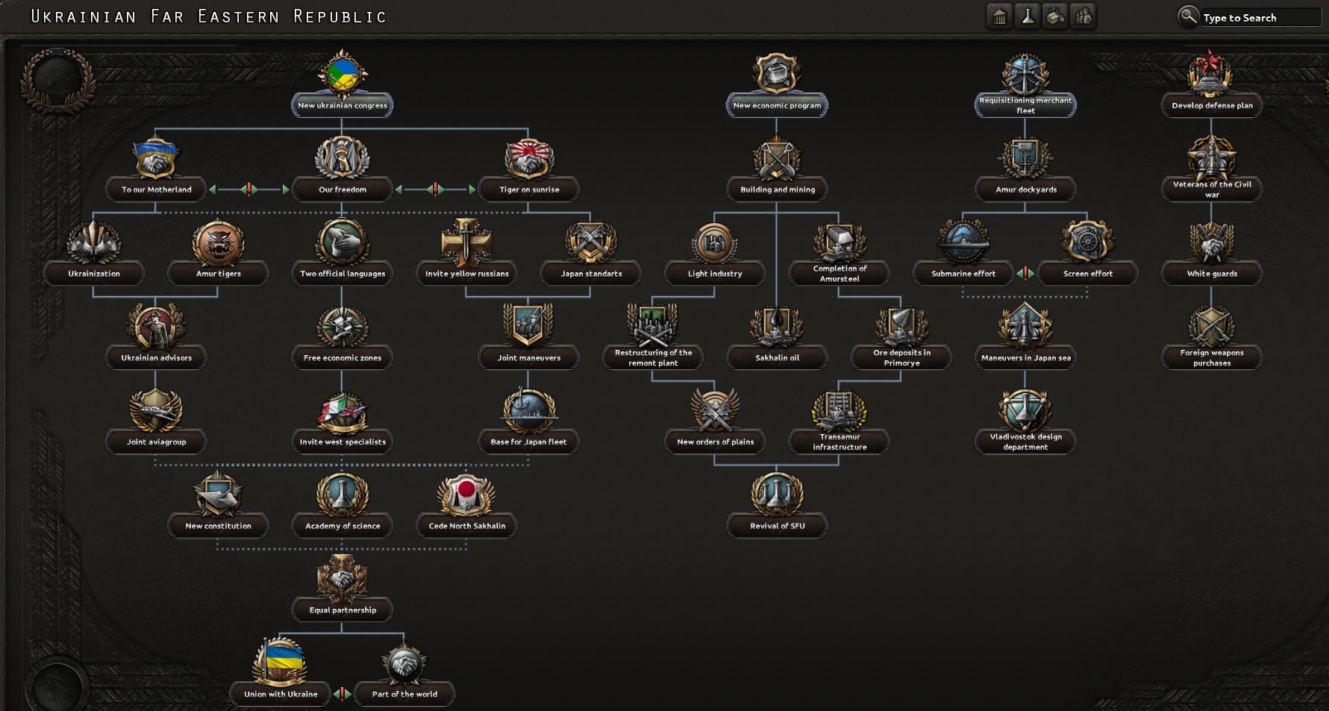Select the Joint maneuvers focus icon
Image resolution: width=1329 pixels, height=711 pixels.
(529, 325)
